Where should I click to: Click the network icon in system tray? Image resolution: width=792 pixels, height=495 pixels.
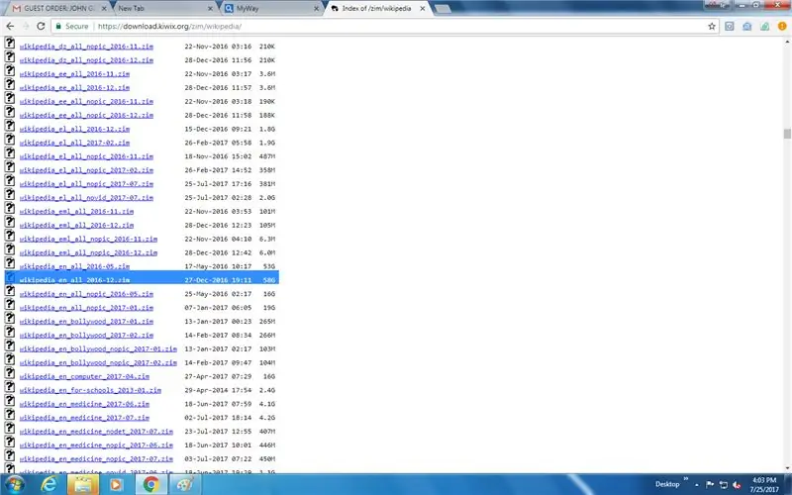(x=724, y=485)
